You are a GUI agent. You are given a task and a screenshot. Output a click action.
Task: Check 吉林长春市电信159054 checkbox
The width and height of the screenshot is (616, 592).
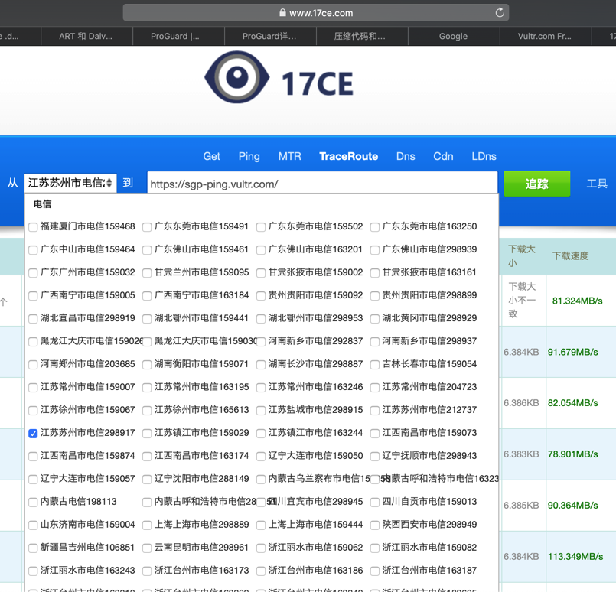click(375, 364)
